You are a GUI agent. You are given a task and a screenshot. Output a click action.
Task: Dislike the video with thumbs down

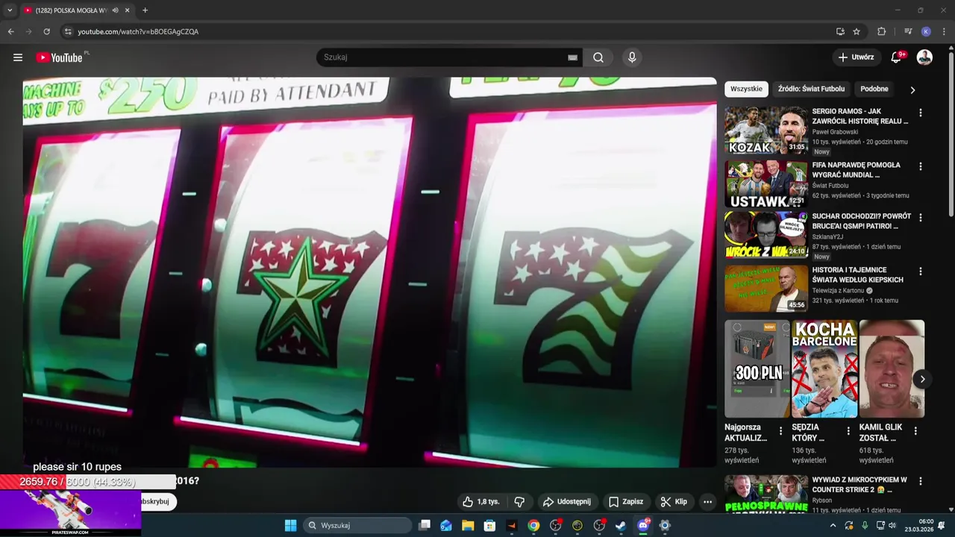pos(519,502)
